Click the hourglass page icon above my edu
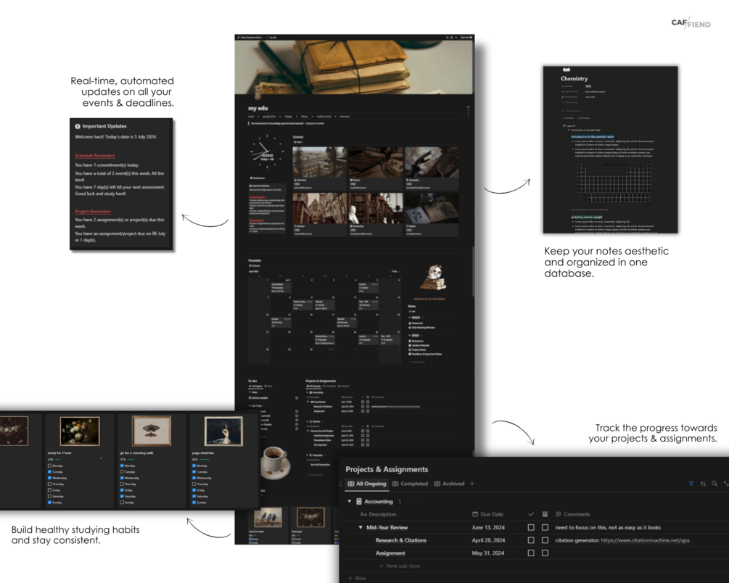 point(258,93)
